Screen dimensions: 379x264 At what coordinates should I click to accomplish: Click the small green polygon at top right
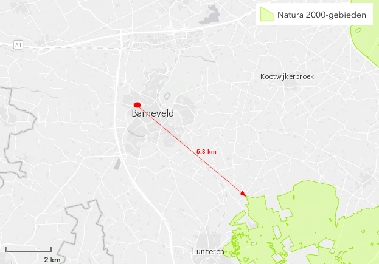tap(358, 30)
